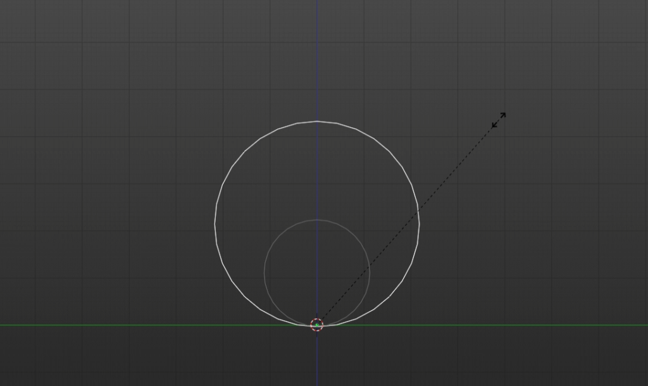The image size is (648, 386).
Task: Click the blue vertical axis above the large circle
Action: [x=317, y=57]
